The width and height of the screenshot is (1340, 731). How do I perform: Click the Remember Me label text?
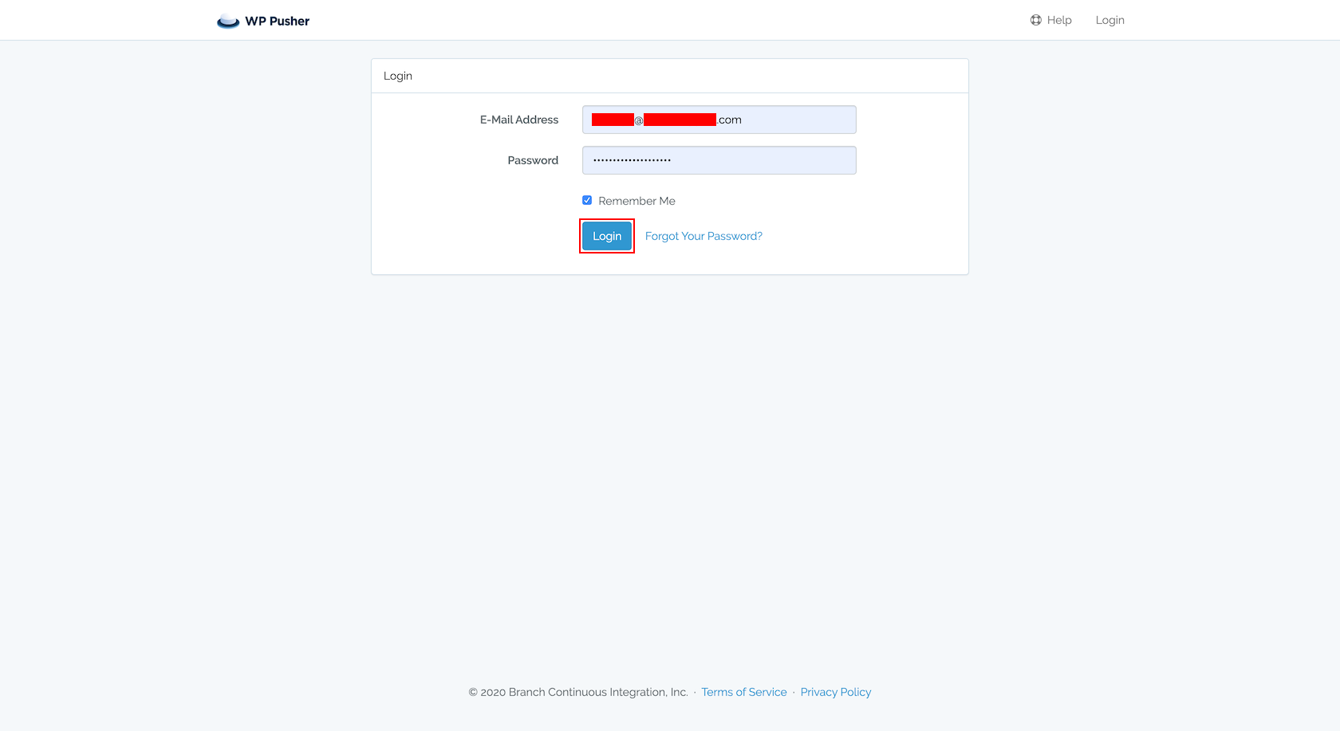tap(636, 200)
